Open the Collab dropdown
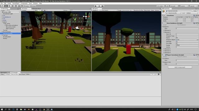 pyautogui.click(x=160, y=6)
